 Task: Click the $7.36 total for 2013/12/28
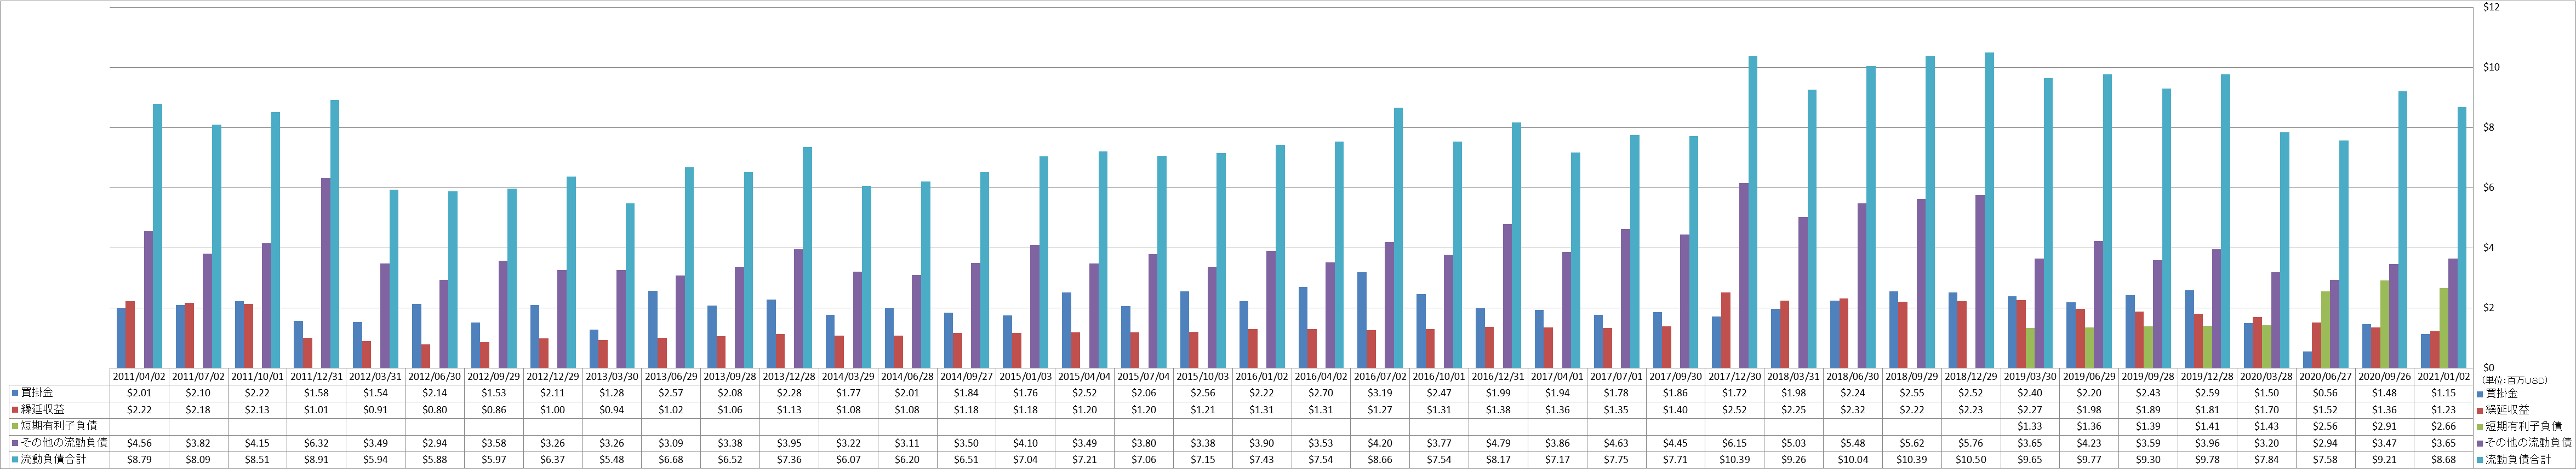tap(789, 459)
